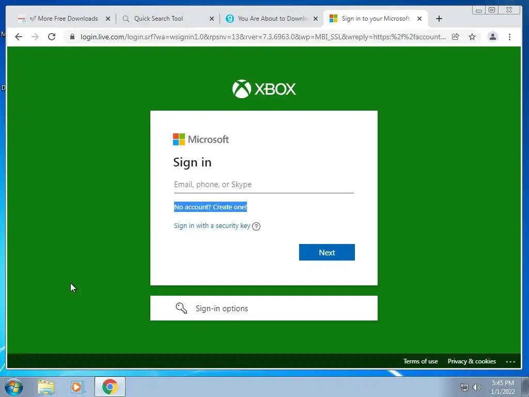This screenshot has height=397, width=529.
Task: Close the You Are About to Download tab
Action: (316, 19)
